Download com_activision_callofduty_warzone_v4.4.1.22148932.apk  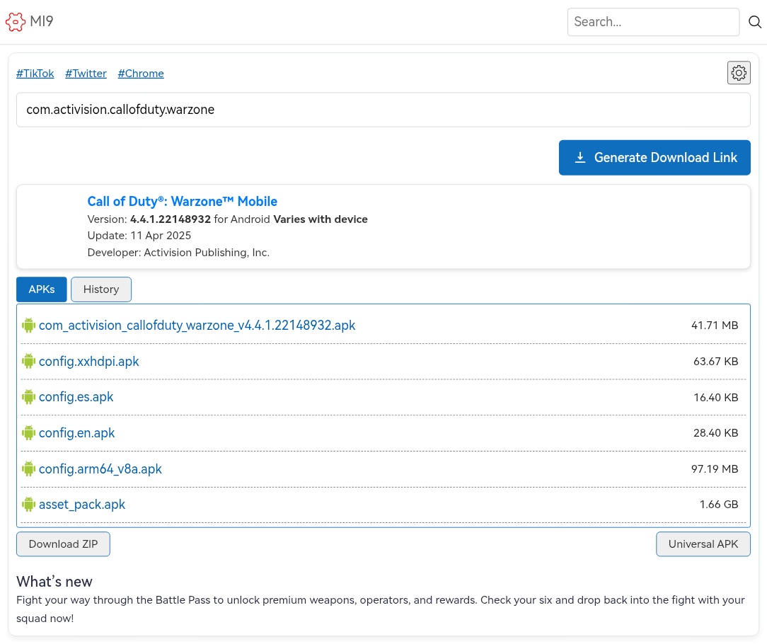[x=197, y=326]
